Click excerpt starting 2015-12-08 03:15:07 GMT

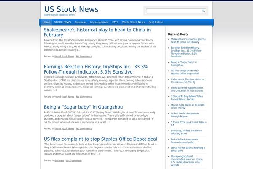tap(100, 117)
